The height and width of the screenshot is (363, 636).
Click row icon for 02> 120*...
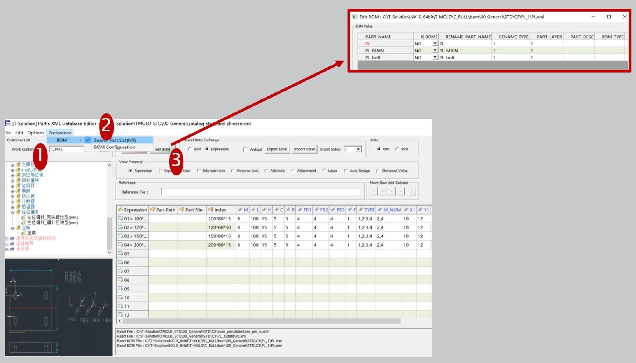point(121,227)
